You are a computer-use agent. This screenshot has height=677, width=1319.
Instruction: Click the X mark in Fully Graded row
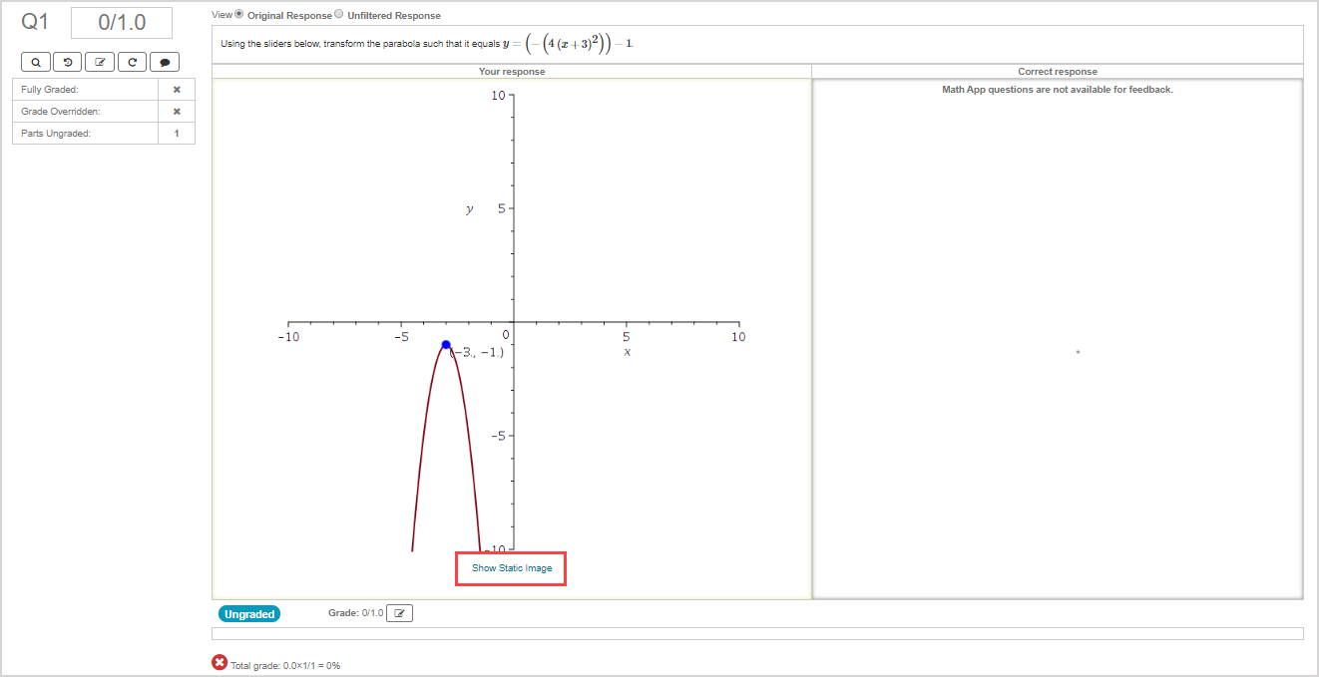(x=177, y=90)
